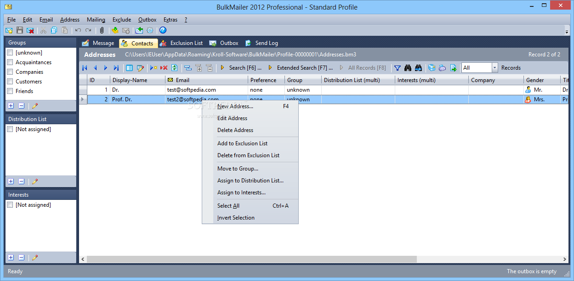The image size is (574, 281).
Task: Open settings via the gear icon
Action: pos(150,30)
